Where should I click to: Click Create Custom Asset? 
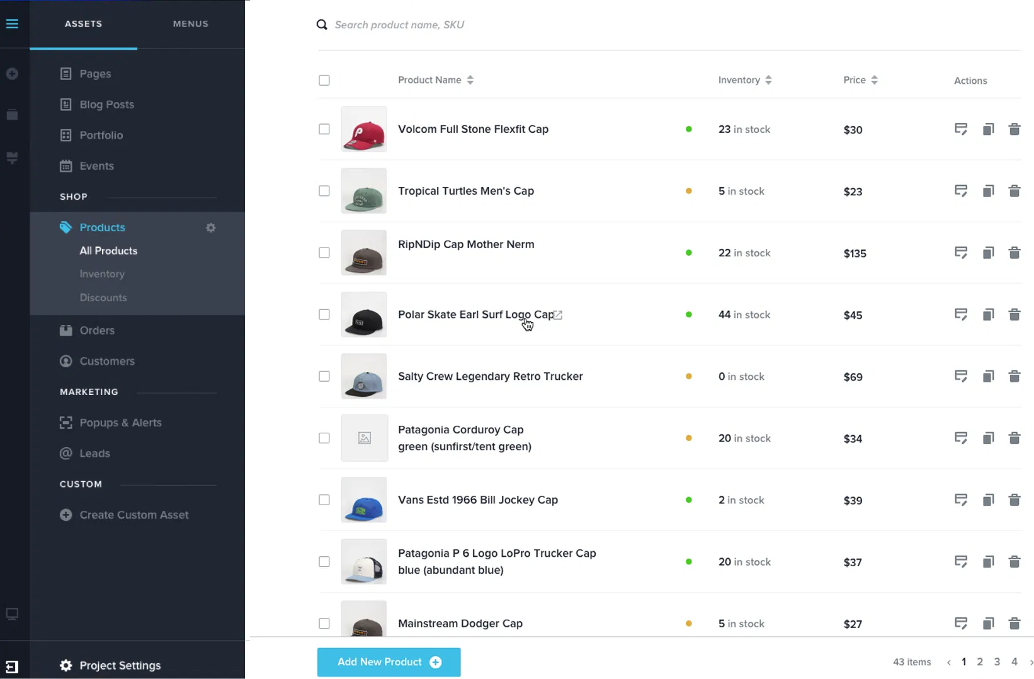tap(124, 515)
